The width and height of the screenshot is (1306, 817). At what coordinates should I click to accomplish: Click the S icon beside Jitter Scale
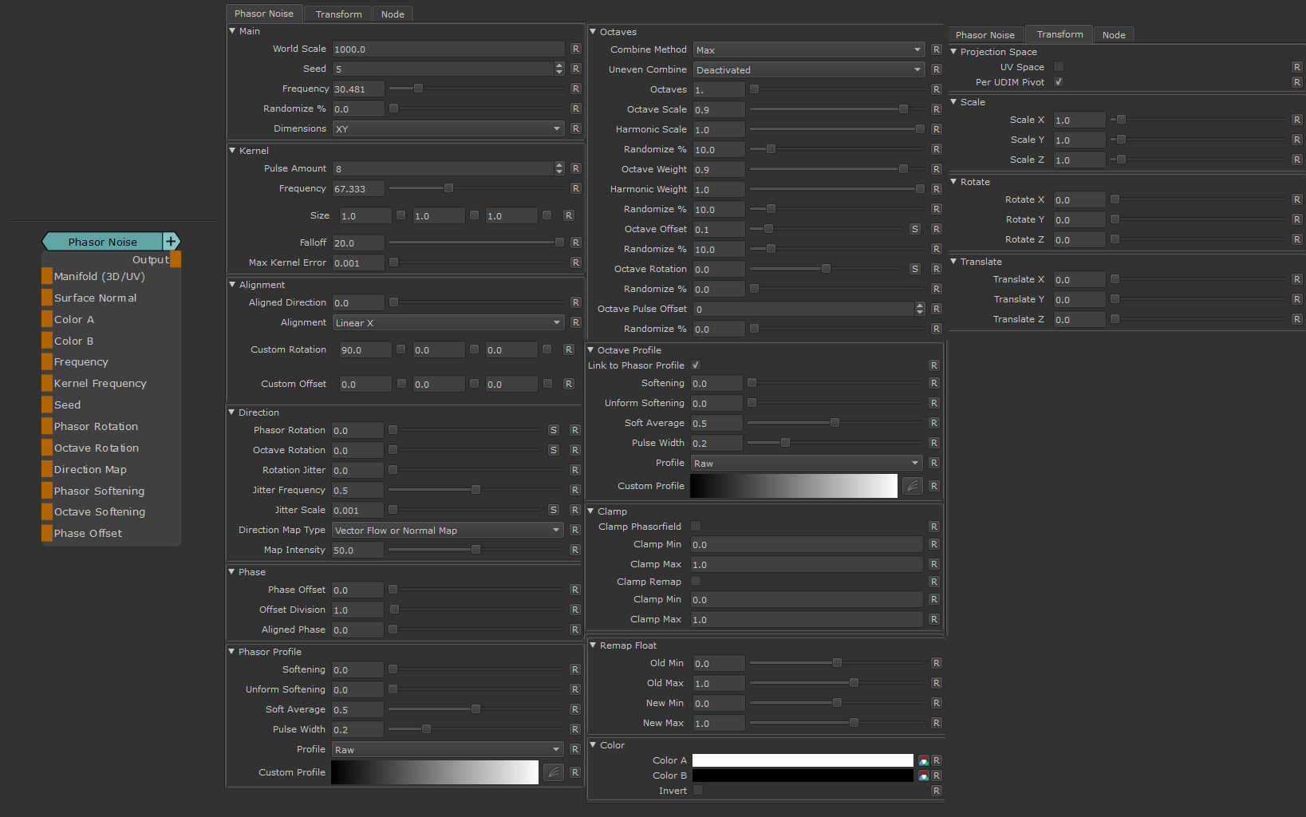pos(554,510)
